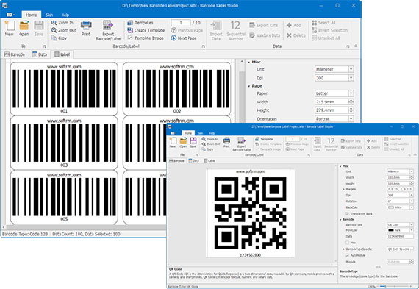This screenshot has width=419, height=289.
Task: Select the Home tab in back window
Action: pyautogui.click(x=32, y=15)
